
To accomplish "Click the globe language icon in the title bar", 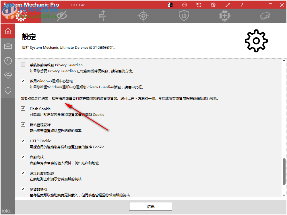I will click(184, 5).
